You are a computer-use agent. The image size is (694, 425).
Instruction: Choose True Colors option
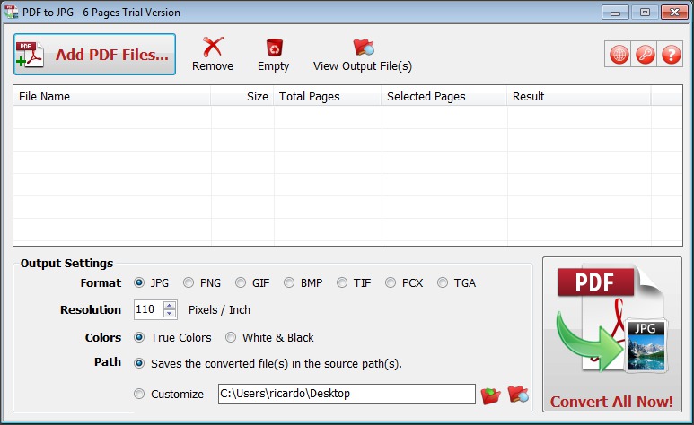pyautogui.click(x=172, y=337)
